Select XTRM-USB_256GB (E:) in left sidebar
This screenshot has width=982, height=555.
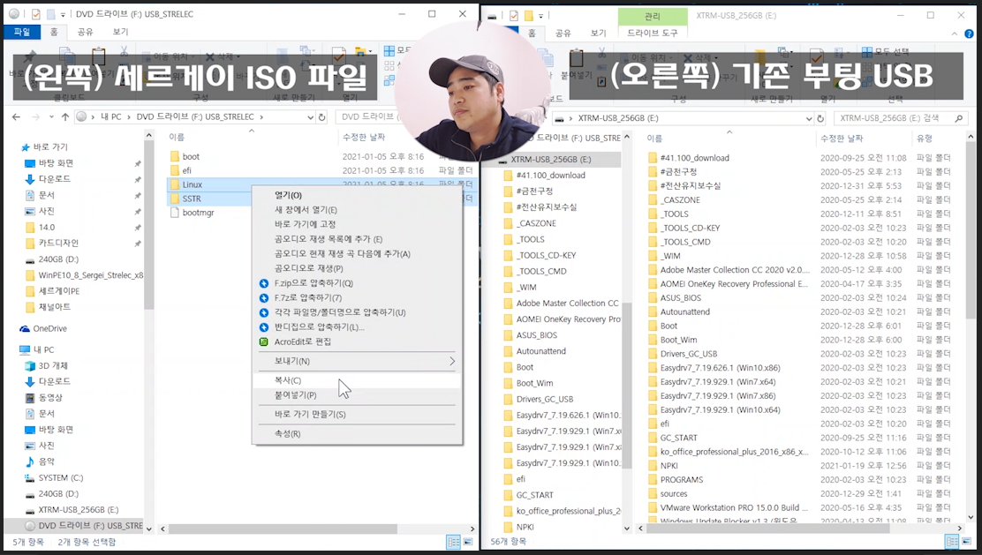click(x=78, y=510)
